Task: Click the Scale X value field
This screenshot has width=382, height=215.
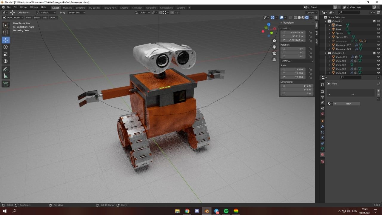Action: 293,69
